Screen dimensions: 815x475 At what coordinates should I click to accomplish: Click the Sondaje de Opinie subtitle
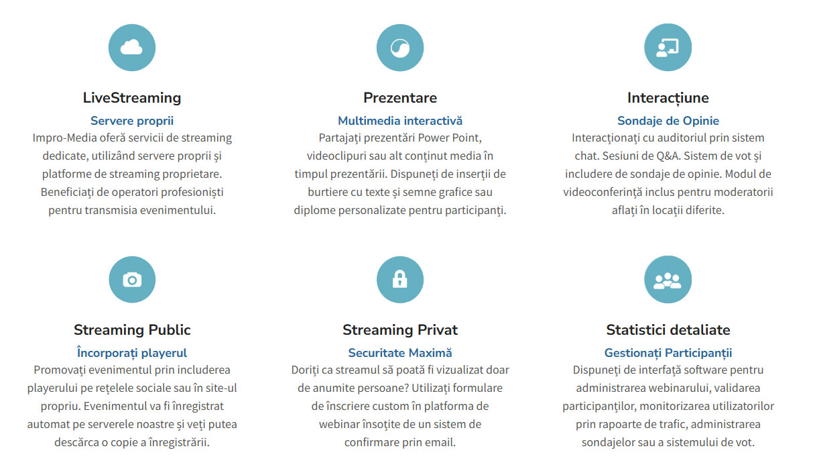pos(668,121)
